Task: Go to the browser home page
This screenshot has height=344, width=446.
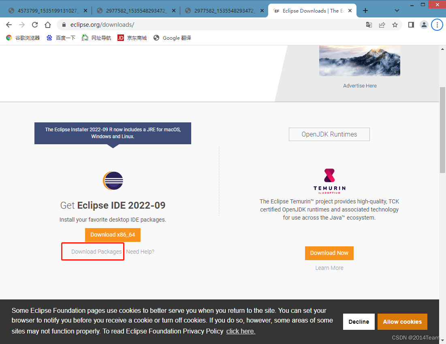Action: pyautogui.click(x=48, y=25)
